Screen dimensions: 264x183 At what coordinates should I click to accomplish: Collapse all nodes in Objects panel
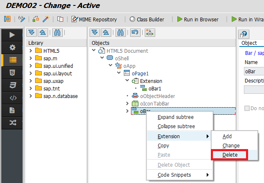point(106,33)
